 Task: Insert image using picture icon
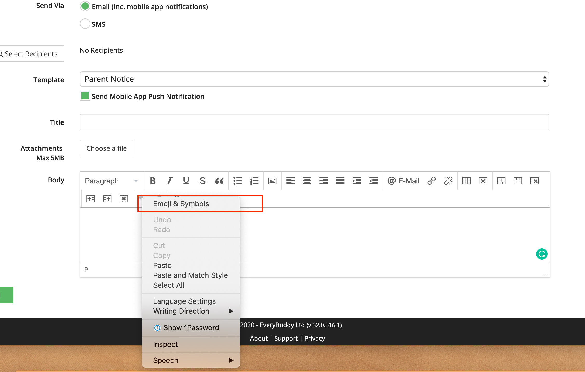(272, 181)
